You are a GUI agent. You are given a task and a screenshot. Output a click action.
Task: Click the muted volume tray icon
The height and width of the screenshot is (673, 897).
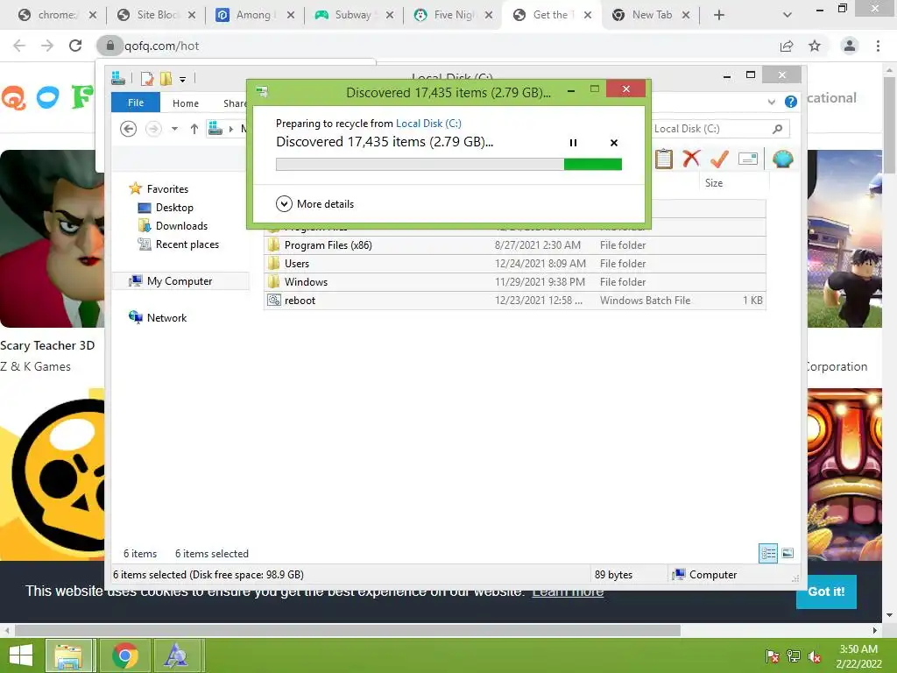tap(815, 656)
